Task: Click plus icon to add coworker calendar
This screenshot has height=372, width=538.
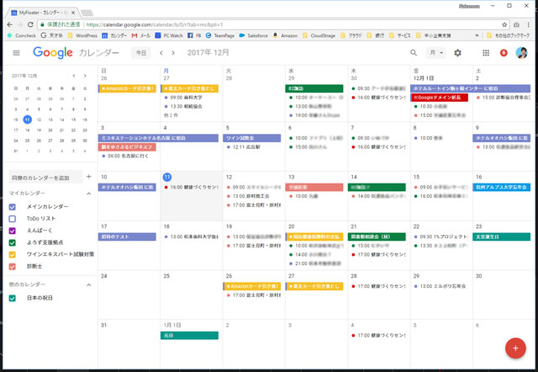Action: coord(89,178)
